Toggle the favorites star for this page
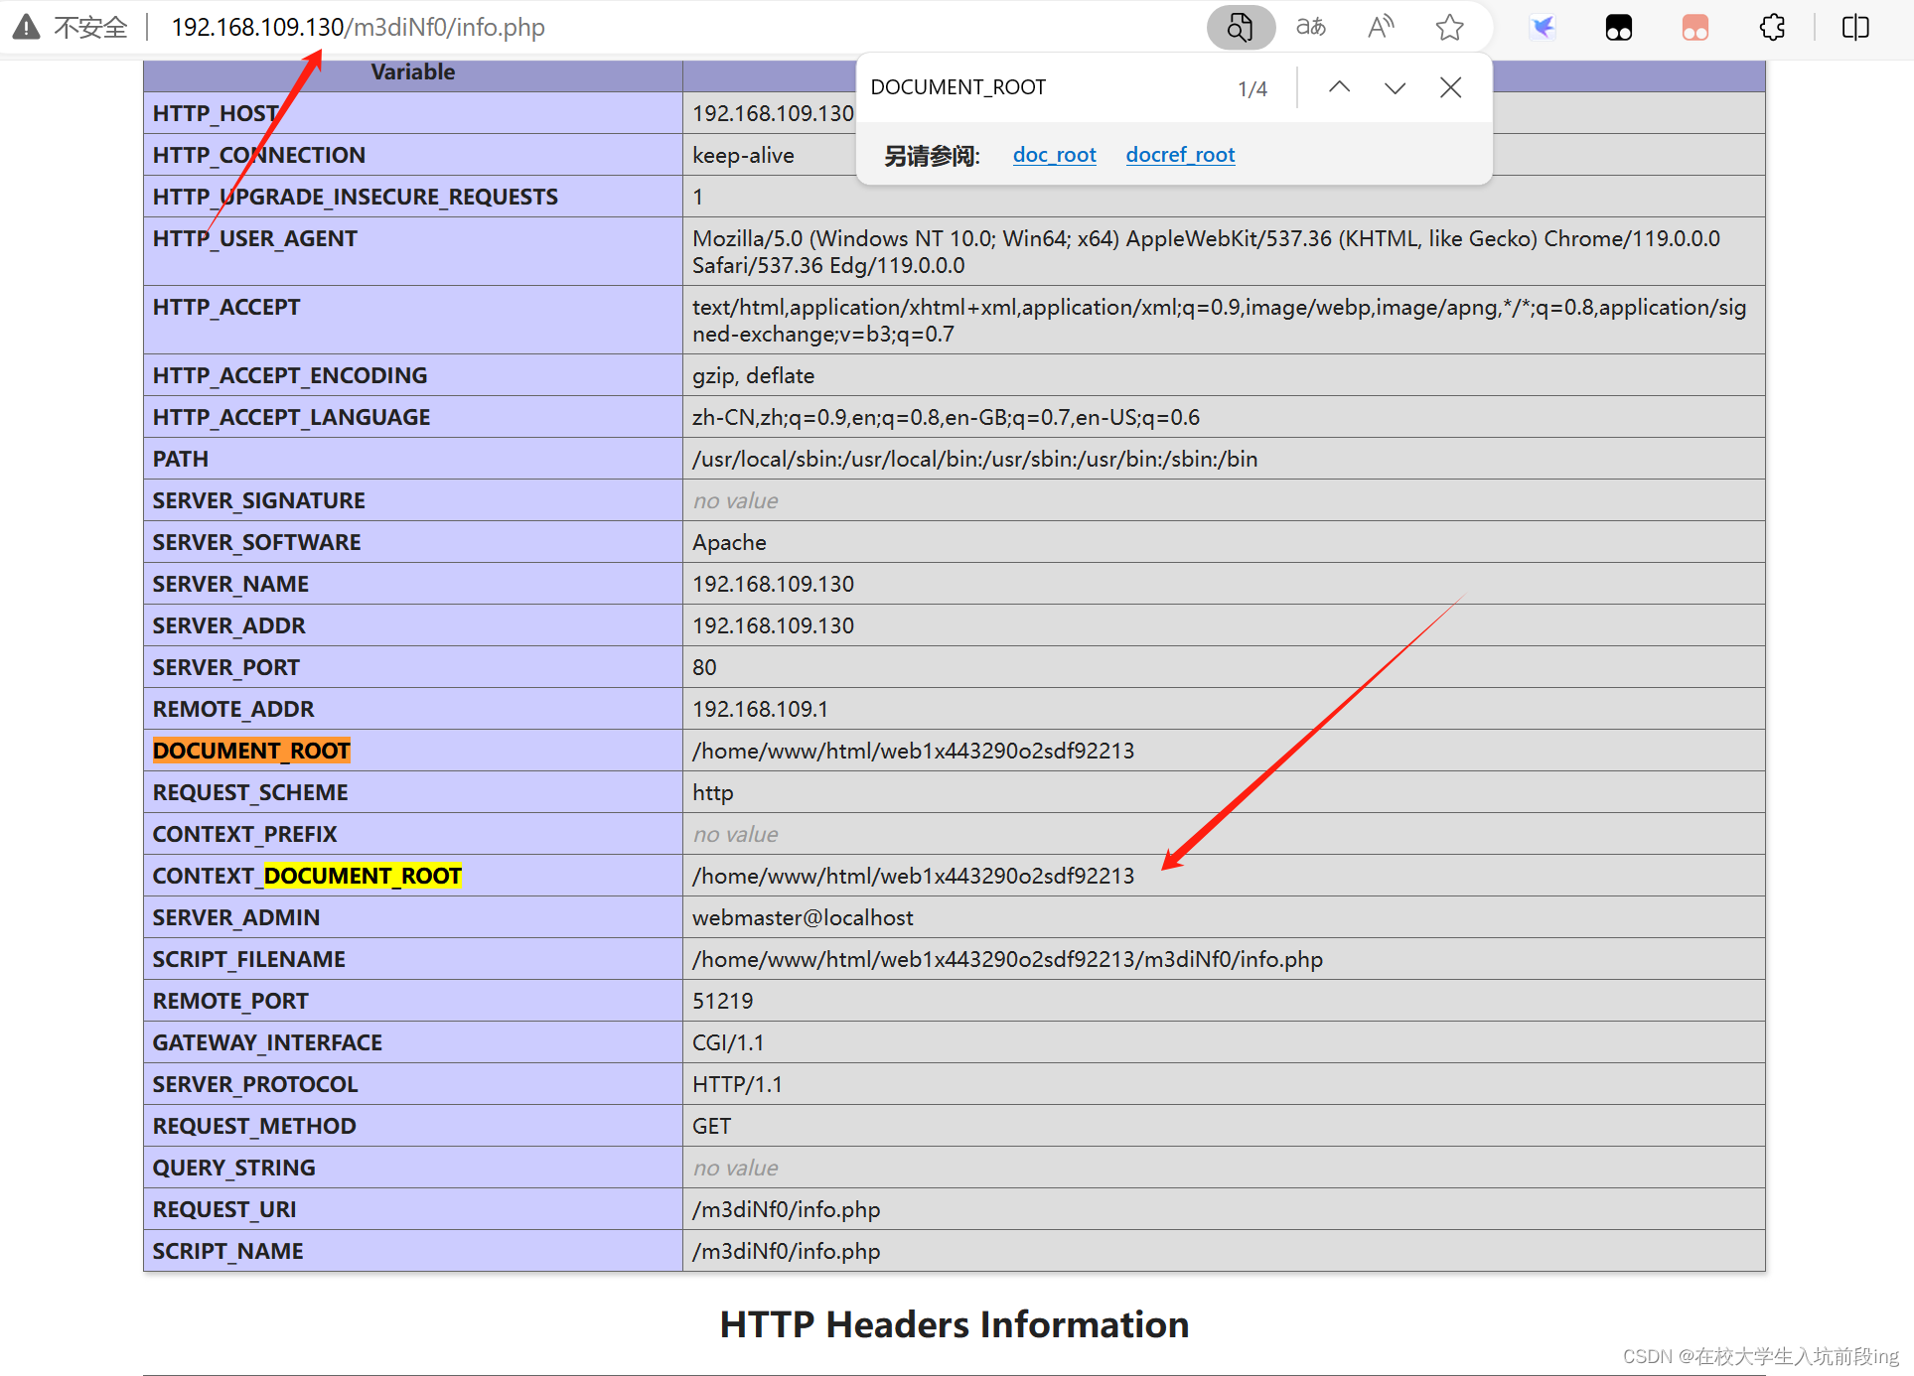This screenshot has width=1914, height=1376. 1449,27
